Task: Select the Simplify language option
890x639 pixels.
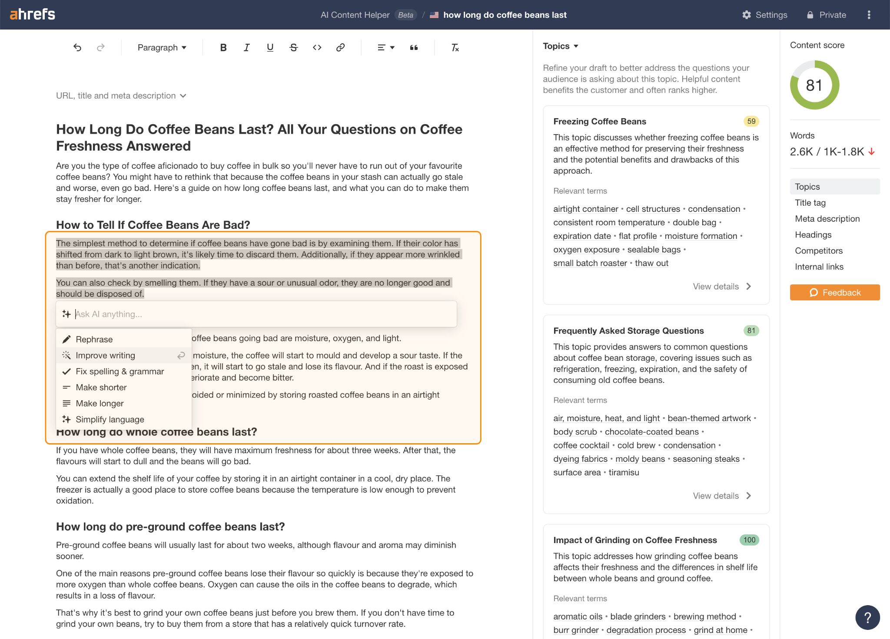Action: [110, 419]
